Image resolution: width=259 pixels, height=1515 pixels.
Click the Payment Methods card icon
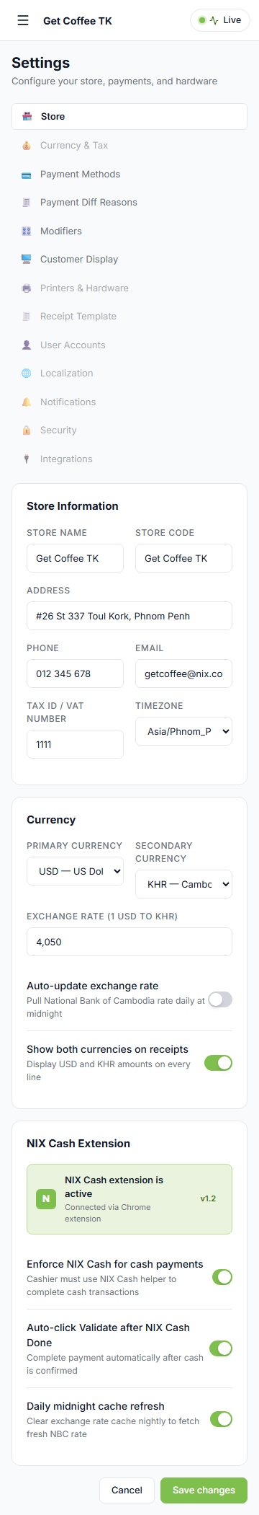[x=27, y=175]
